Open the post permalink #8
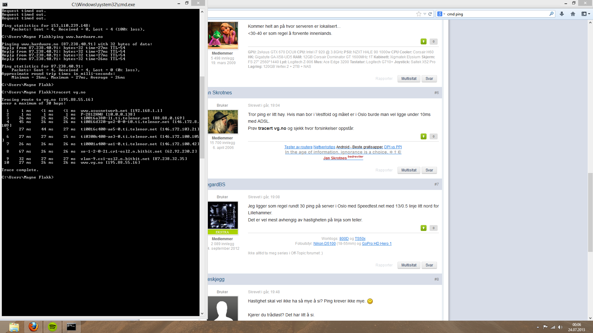The height and width of the screenshot is (333, 593). [x=436, y=279]
